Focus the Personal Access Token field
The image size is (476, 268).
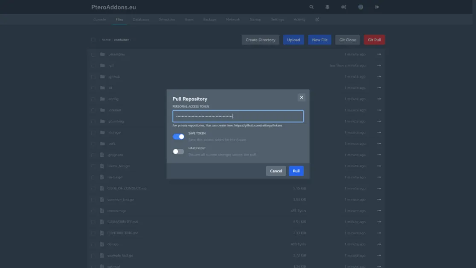(x=238, y=116)
